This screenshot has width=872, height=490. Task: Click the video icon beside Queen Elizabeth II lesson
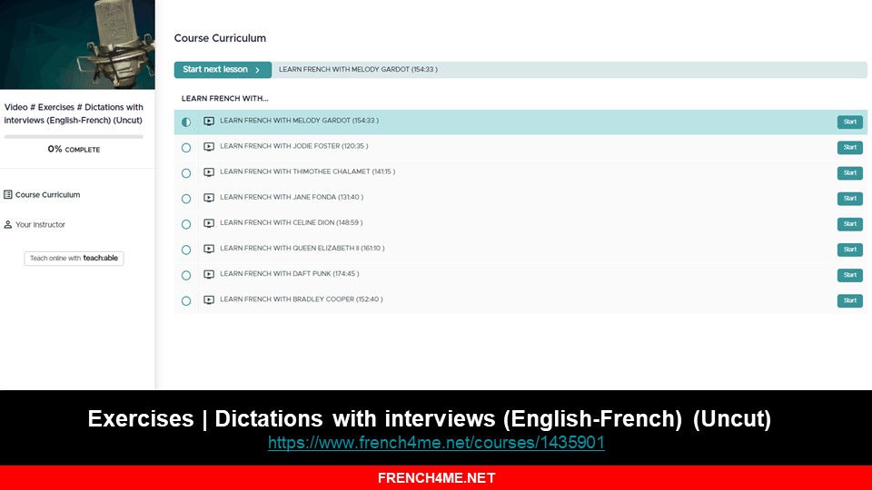(x=209, y=249)
